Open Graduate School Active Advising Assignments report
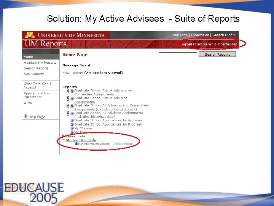This screenshot has height=206, width=274. (x=101, y=100)
